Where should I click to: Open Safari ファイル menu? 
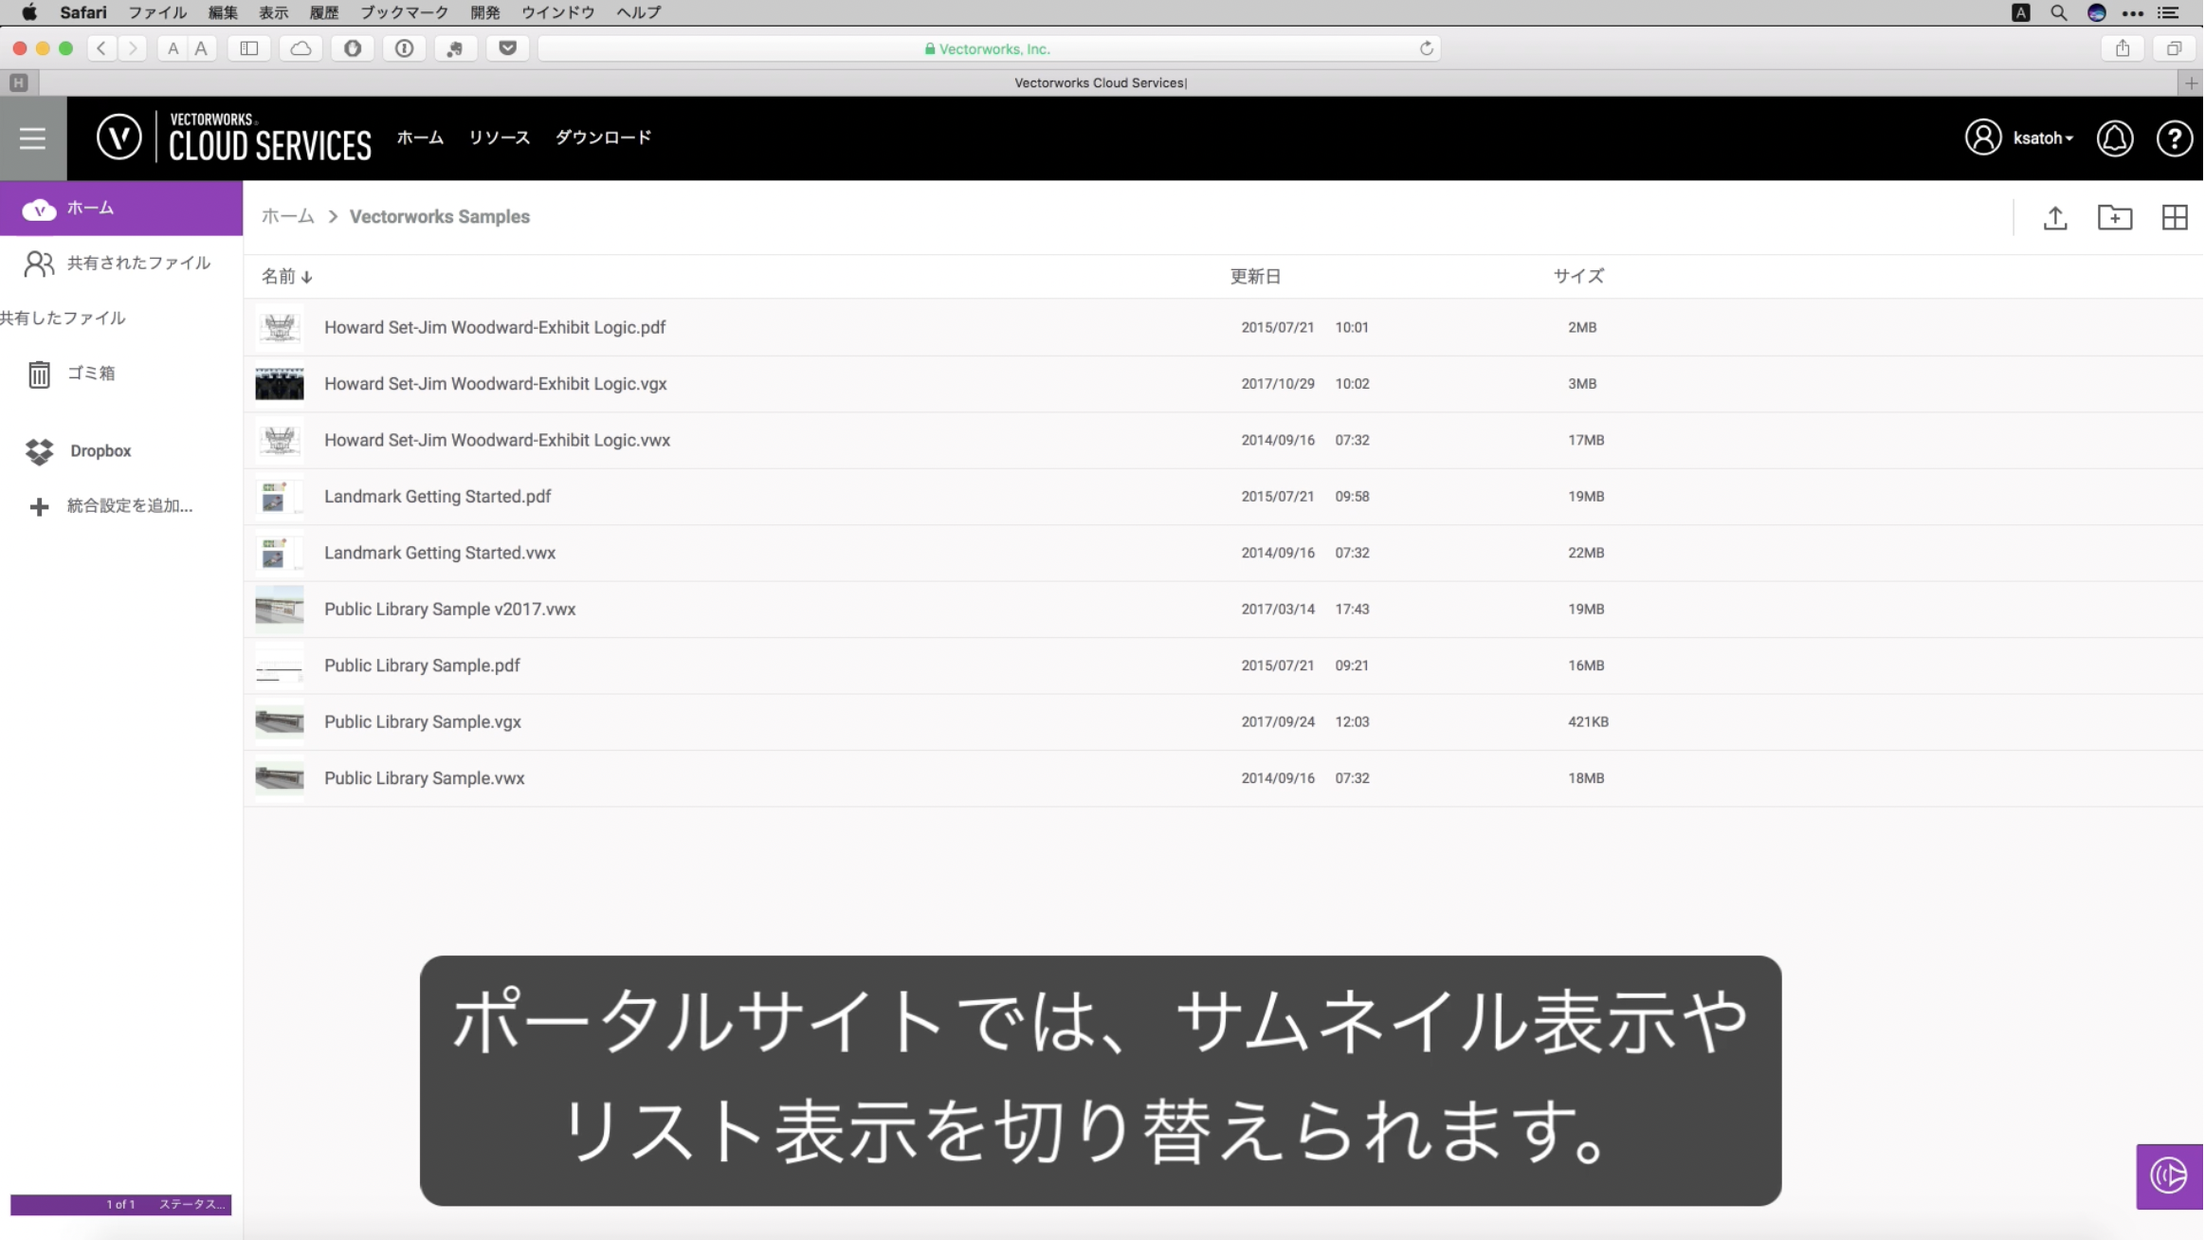tap(157, 12)
